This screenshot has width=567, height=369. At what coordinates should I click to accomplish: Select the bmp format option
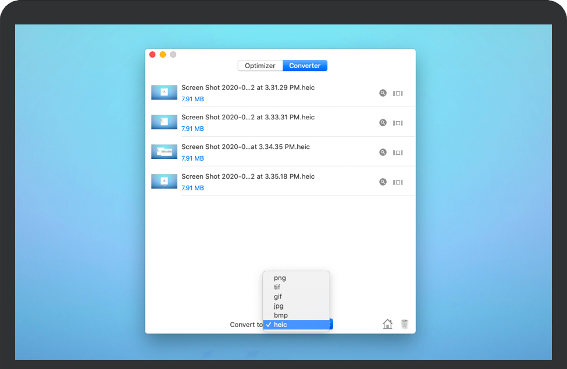tap(280, 315)
